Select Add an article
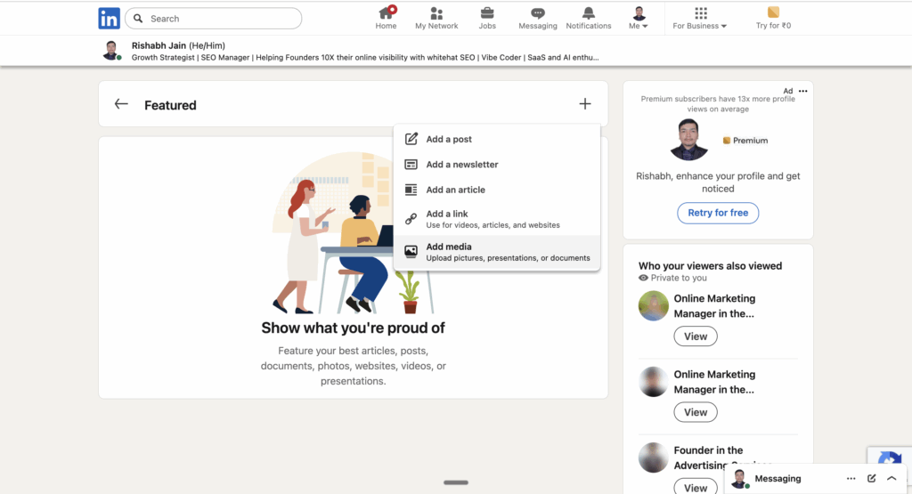 (x=497, y=190)
